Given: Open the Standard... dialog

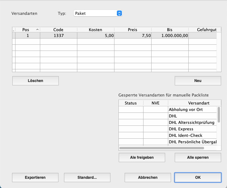Looking at the screenshot, I should click(x=87, y=178).
